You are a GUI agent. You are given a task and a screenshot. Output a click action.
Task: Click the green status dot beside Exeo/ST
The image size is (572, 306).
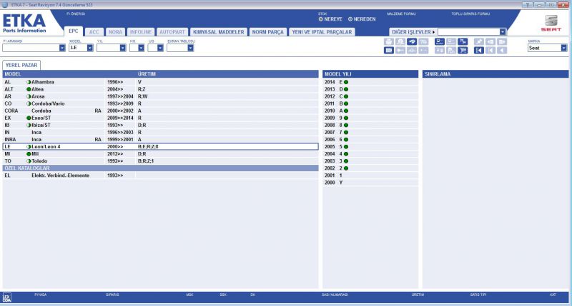[29, 118]
